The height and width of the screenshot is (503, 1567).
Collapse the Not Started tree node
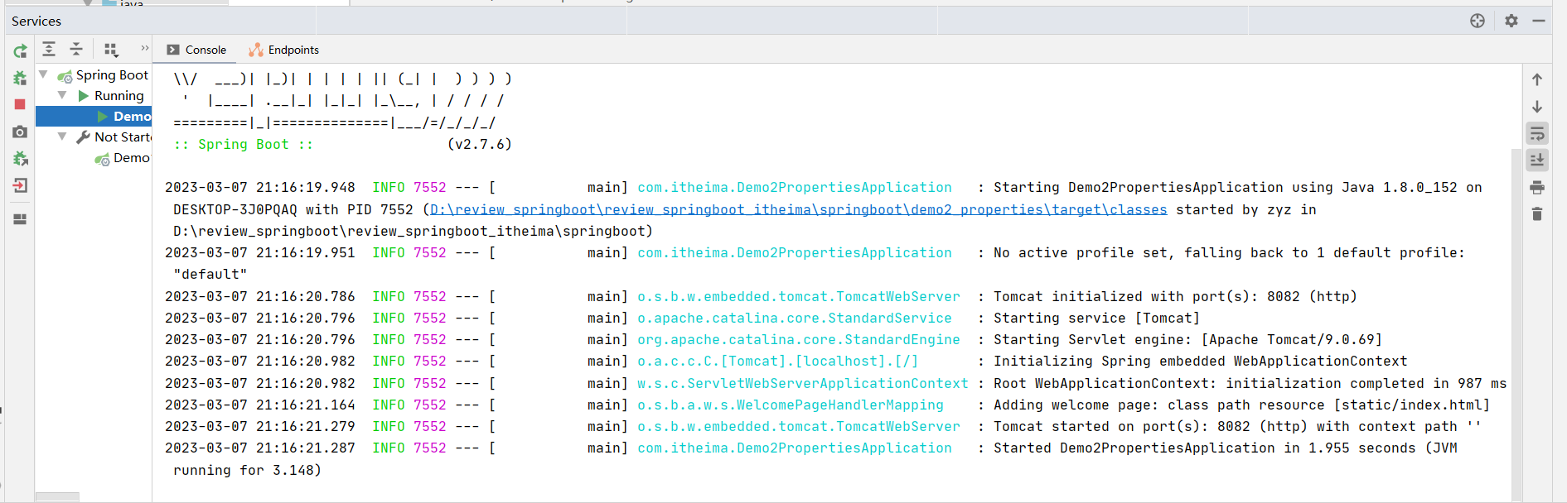coord(62,137)
